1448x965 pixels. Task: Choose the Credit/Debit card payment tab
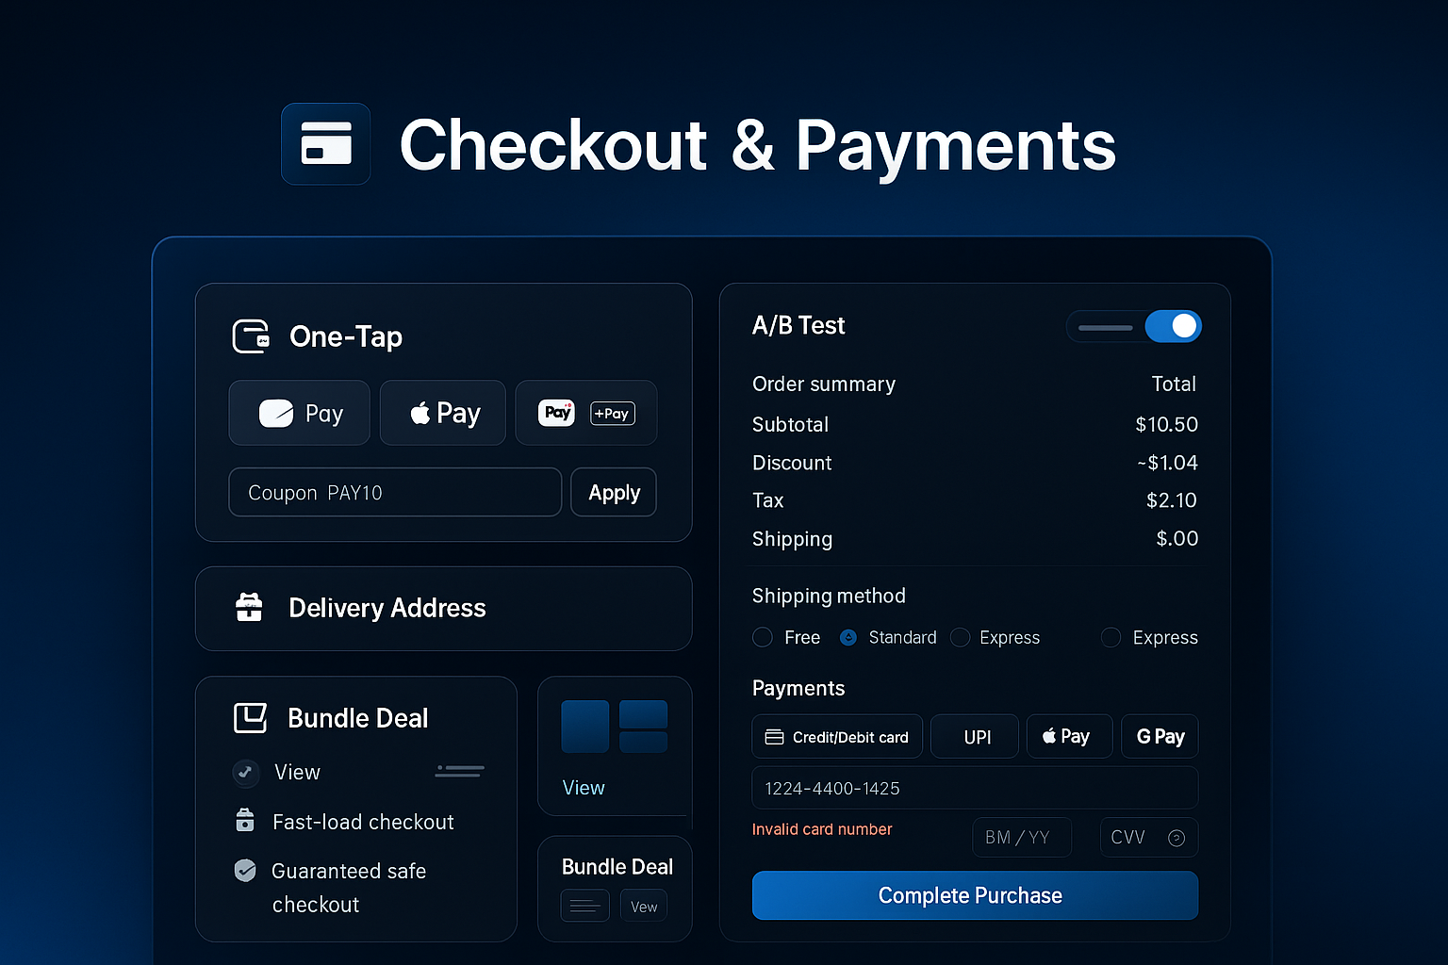pos(837,737)
